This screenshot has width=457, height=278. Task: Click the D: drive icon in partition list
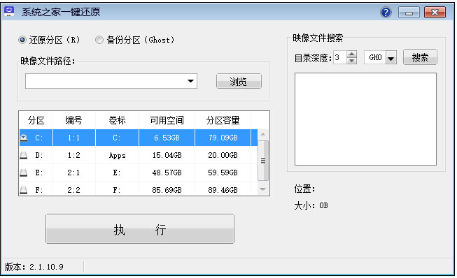[x=24, y=155]
